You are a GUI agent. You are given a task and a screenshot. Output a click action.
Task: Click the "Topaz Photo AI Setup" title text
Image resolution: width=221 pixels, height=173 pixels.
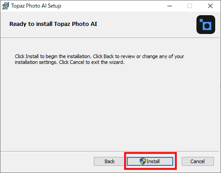(36, 6)
